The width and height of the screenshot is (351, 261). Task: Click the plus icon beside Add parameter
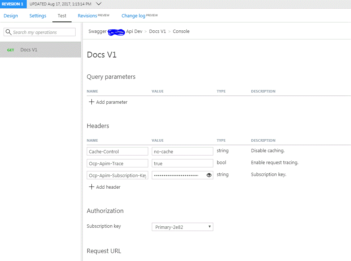click(91, 102)
